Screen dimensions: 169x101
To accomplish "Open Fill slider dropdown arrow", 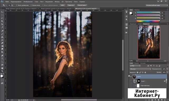I will [167, 72].
